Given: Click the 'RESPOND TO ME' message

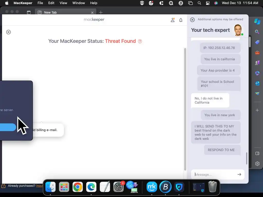Looking at the screenshot, I should pyautogui.click(x=222, y=150).
